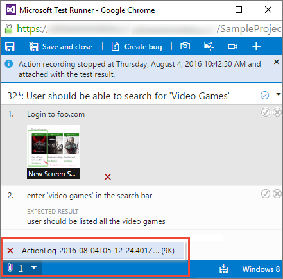Click the blue info icon in banner

coord(9,64)
